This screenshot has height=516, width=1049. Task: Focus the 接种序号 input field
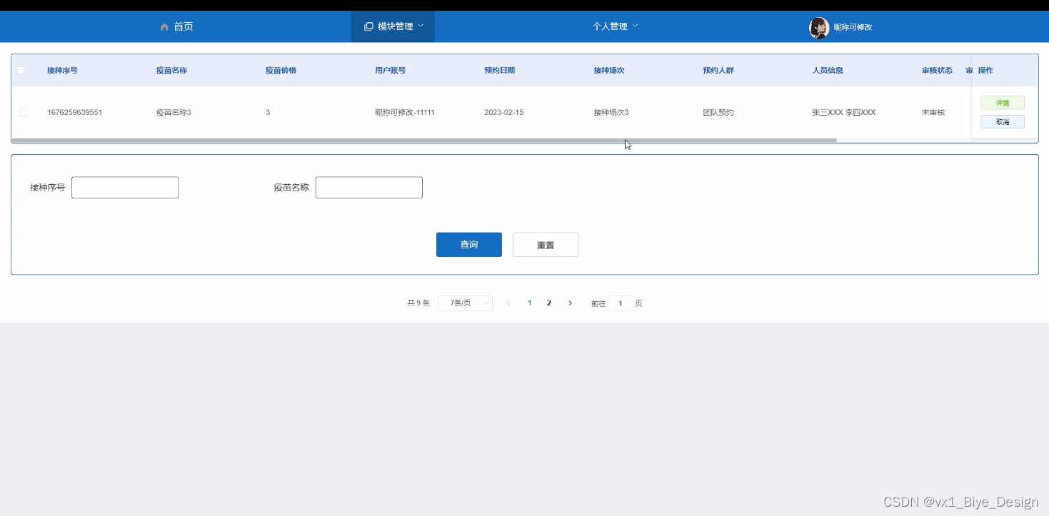(125, 188)
